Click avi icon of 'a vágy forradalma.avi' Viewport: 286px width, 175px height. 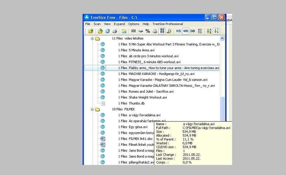point(103,115)
